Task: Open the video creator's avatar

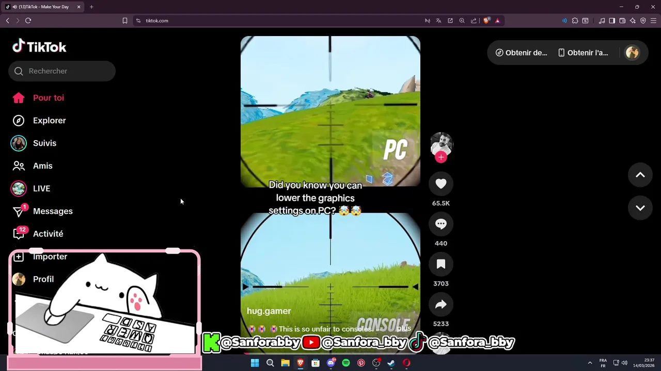Action: coord(441,144)
